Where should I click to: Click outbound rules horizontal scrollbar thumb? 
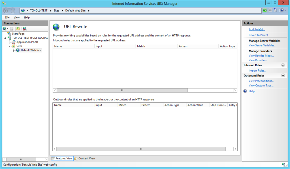[141, 149]
